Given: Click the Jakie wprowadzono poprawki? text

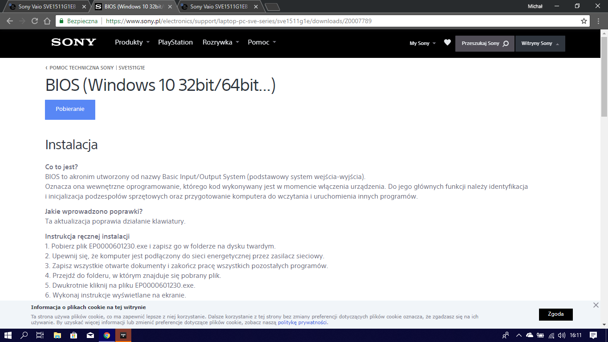Looking at the screenshot, I should click(94, 212).
